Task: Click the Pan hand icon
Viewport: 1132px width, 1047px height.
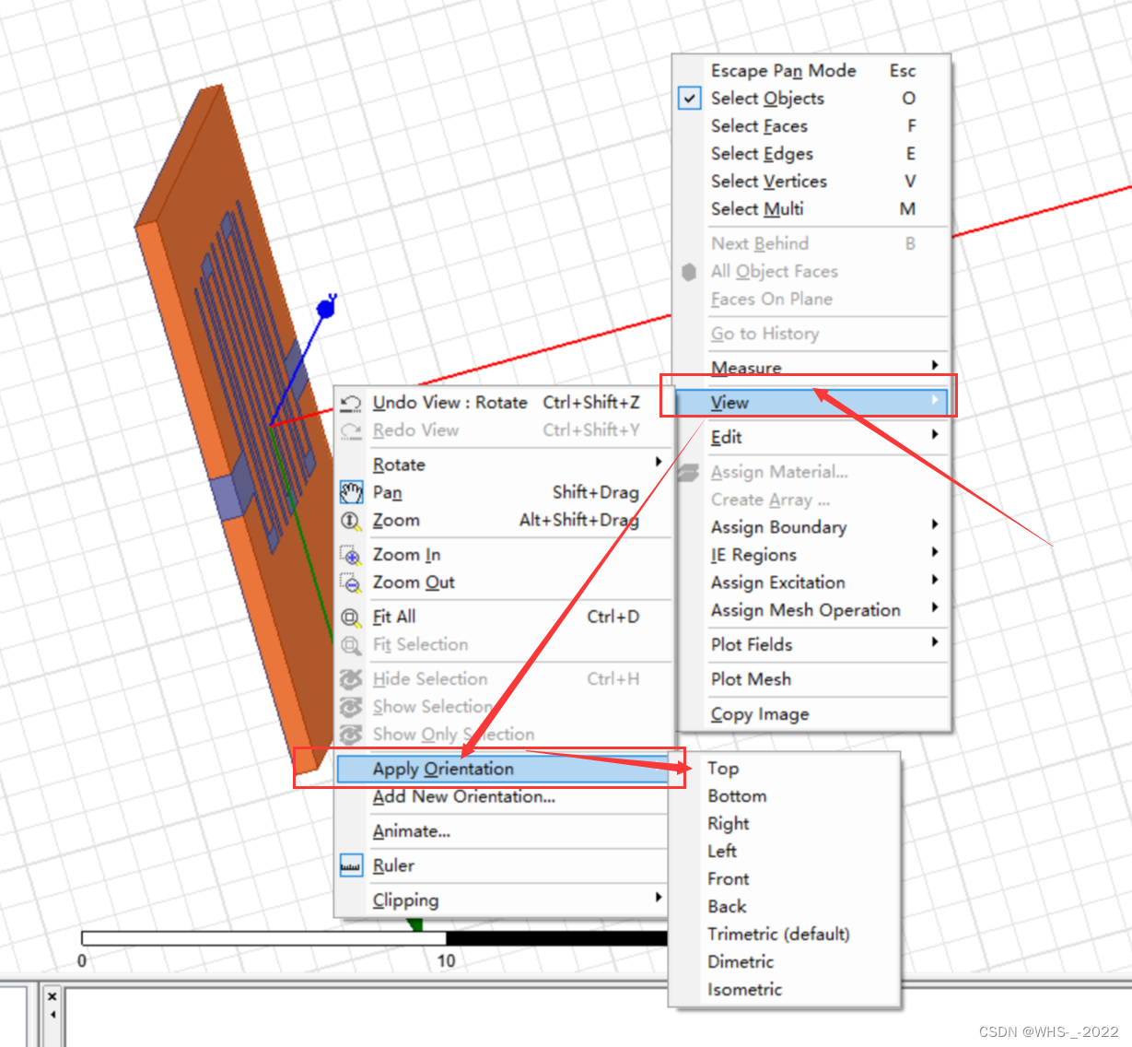Action: (x=351, y=492)
